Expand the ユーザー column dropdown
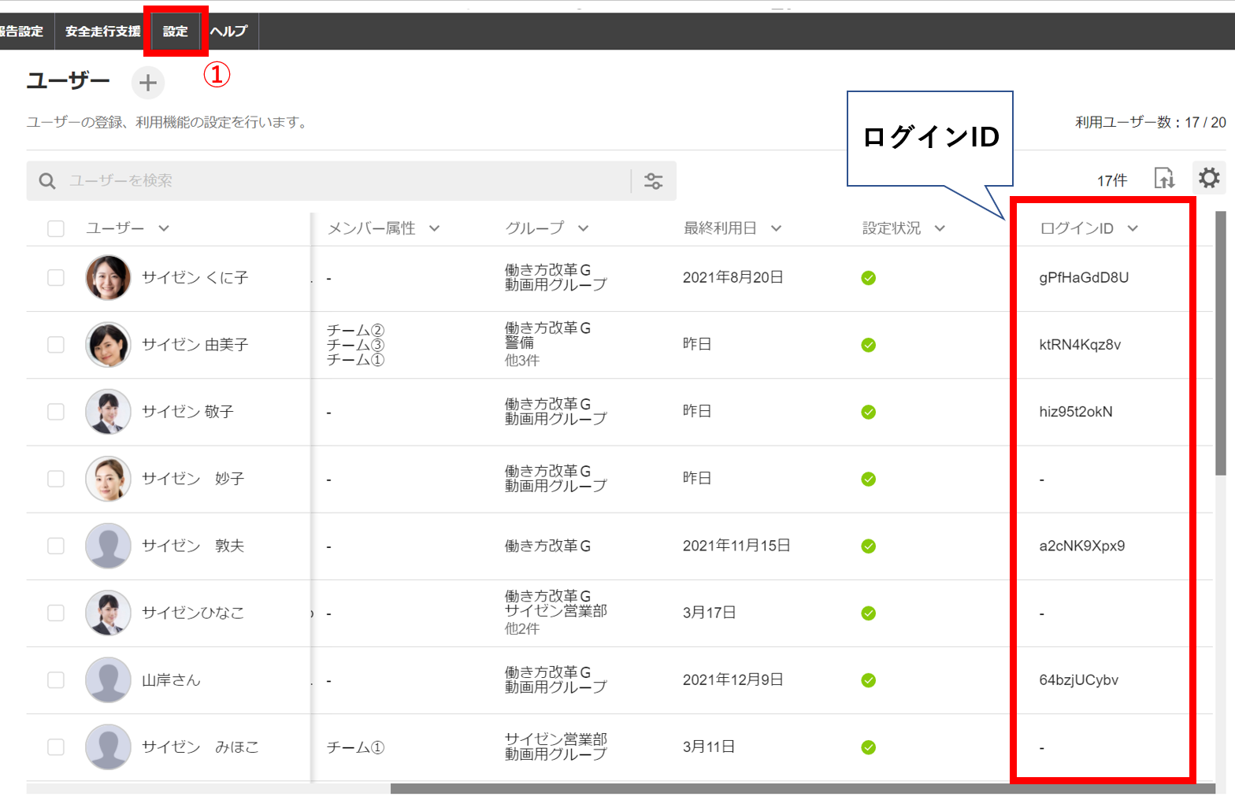1235x811 pixels. pyautogui.click(x=164, y=228)
